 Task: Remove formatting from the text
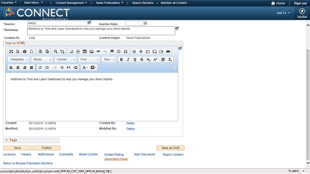[x=170, y=59]
